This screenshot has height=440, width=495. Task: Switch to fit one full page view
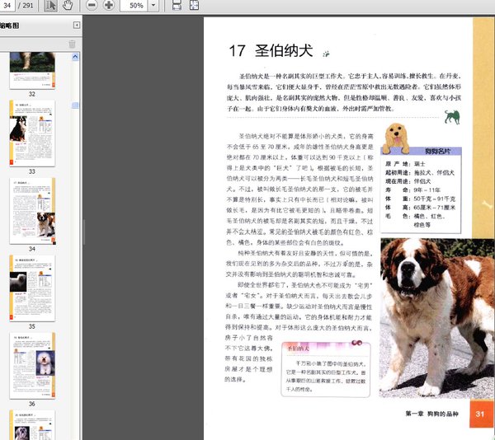click(x=194, y=6)
